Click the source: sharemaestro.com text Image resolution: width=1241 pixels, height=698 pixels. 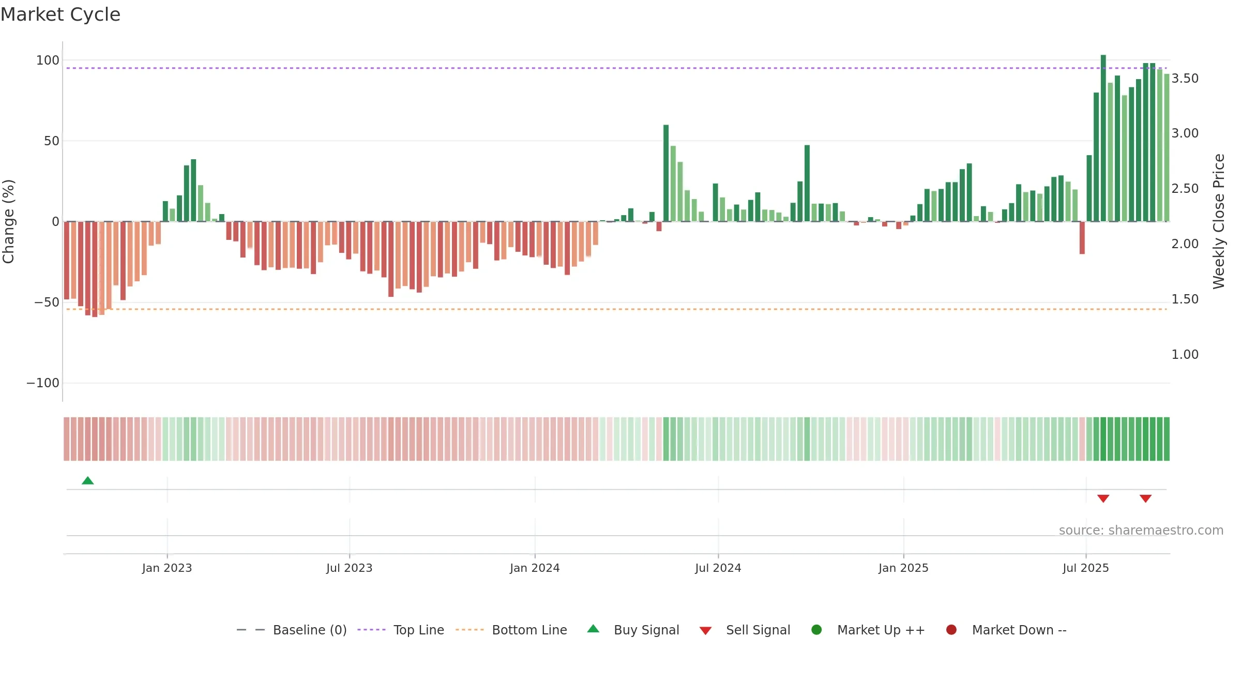point(1141,530)
